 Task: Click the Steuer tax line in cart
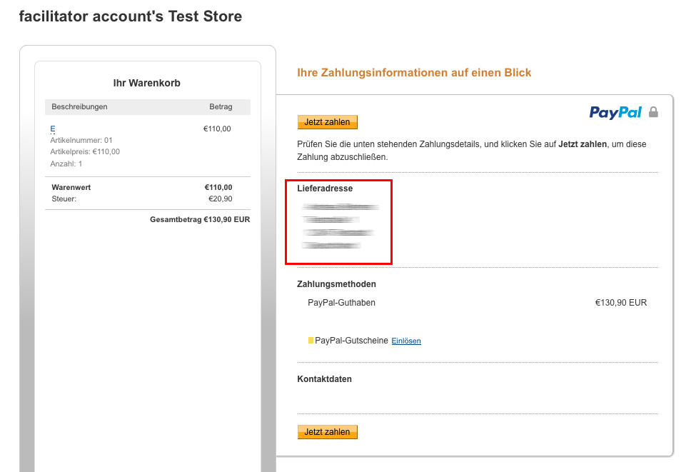coord(64,199)
